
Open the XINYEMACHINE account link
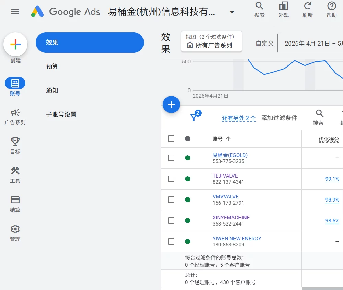[231, 217]
